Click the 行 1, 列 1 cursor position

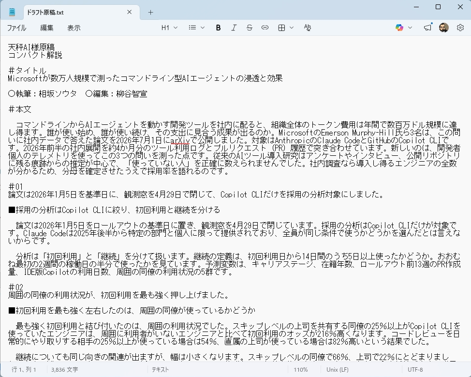click(24, 369)
